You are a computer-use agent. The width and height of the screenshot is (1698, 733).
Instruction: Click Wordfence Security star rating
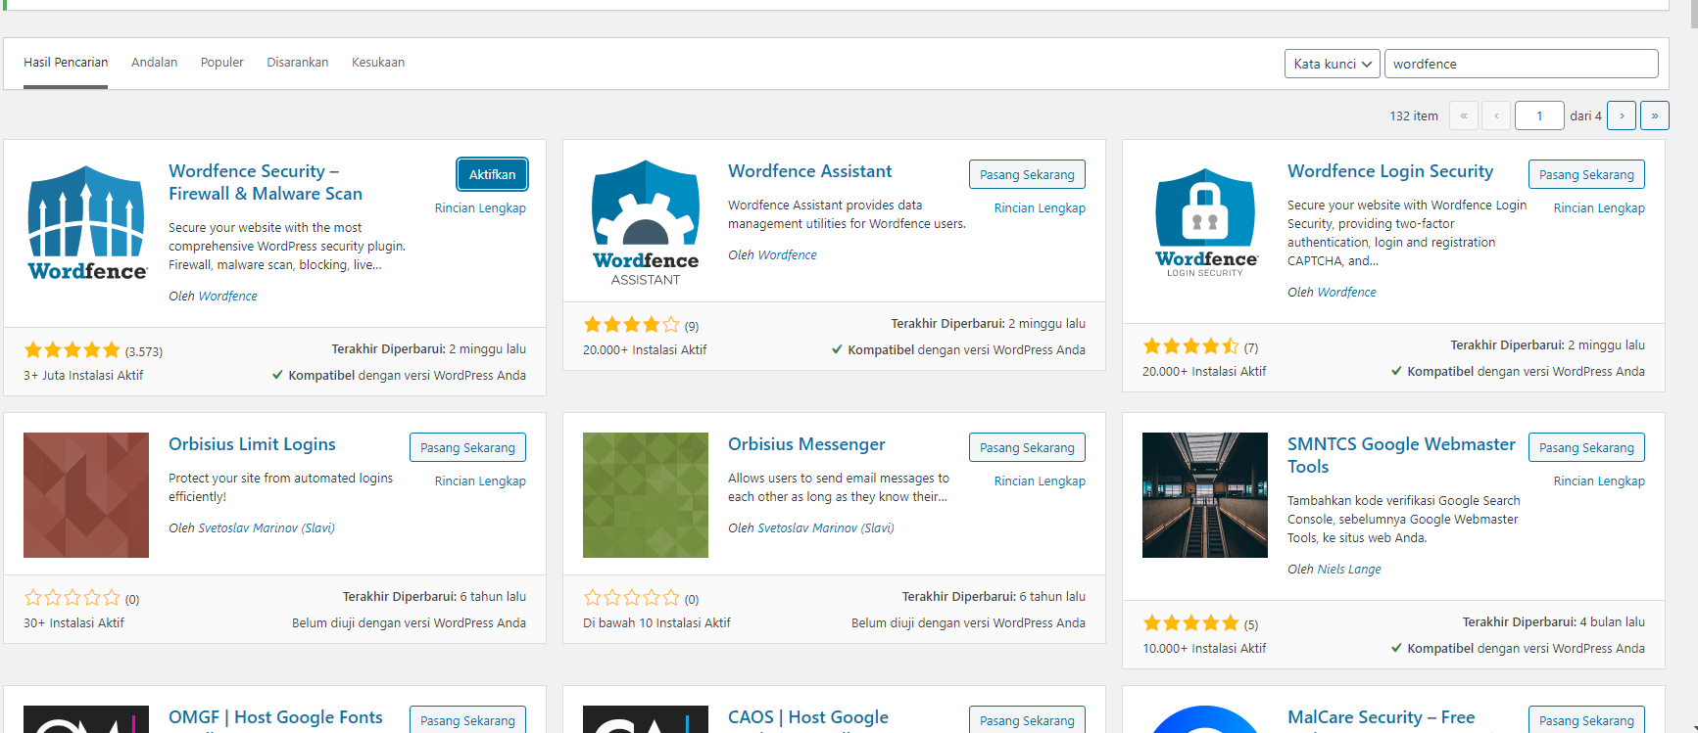[73, 350]
